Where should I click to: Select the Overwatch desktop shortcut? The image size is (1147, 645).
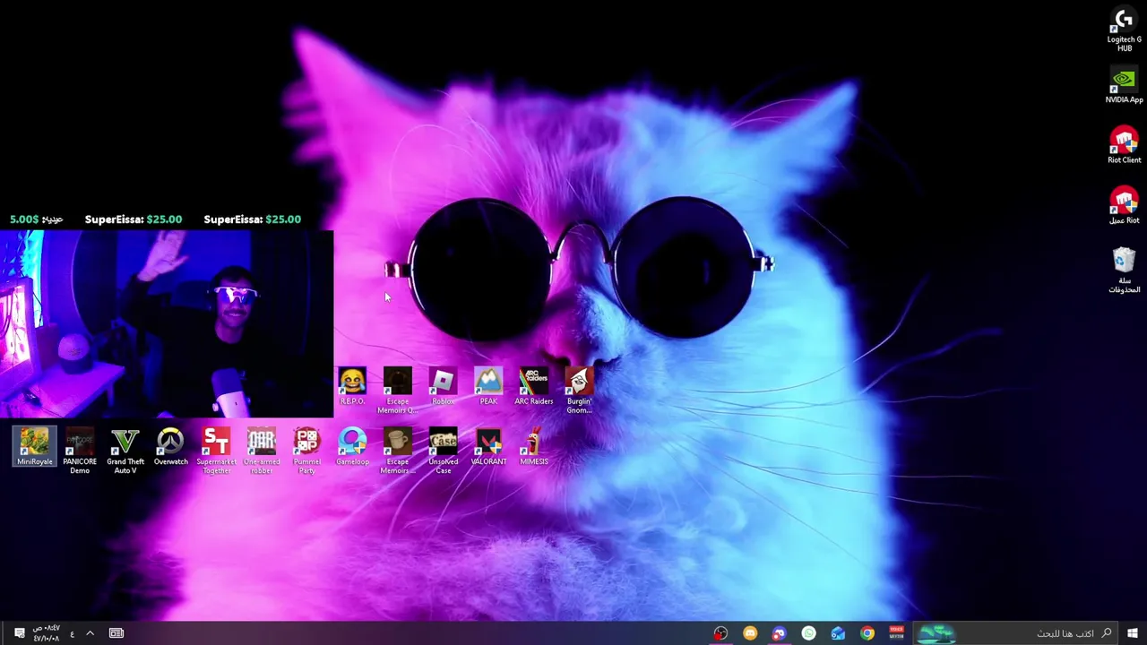(x=170, y=447)
